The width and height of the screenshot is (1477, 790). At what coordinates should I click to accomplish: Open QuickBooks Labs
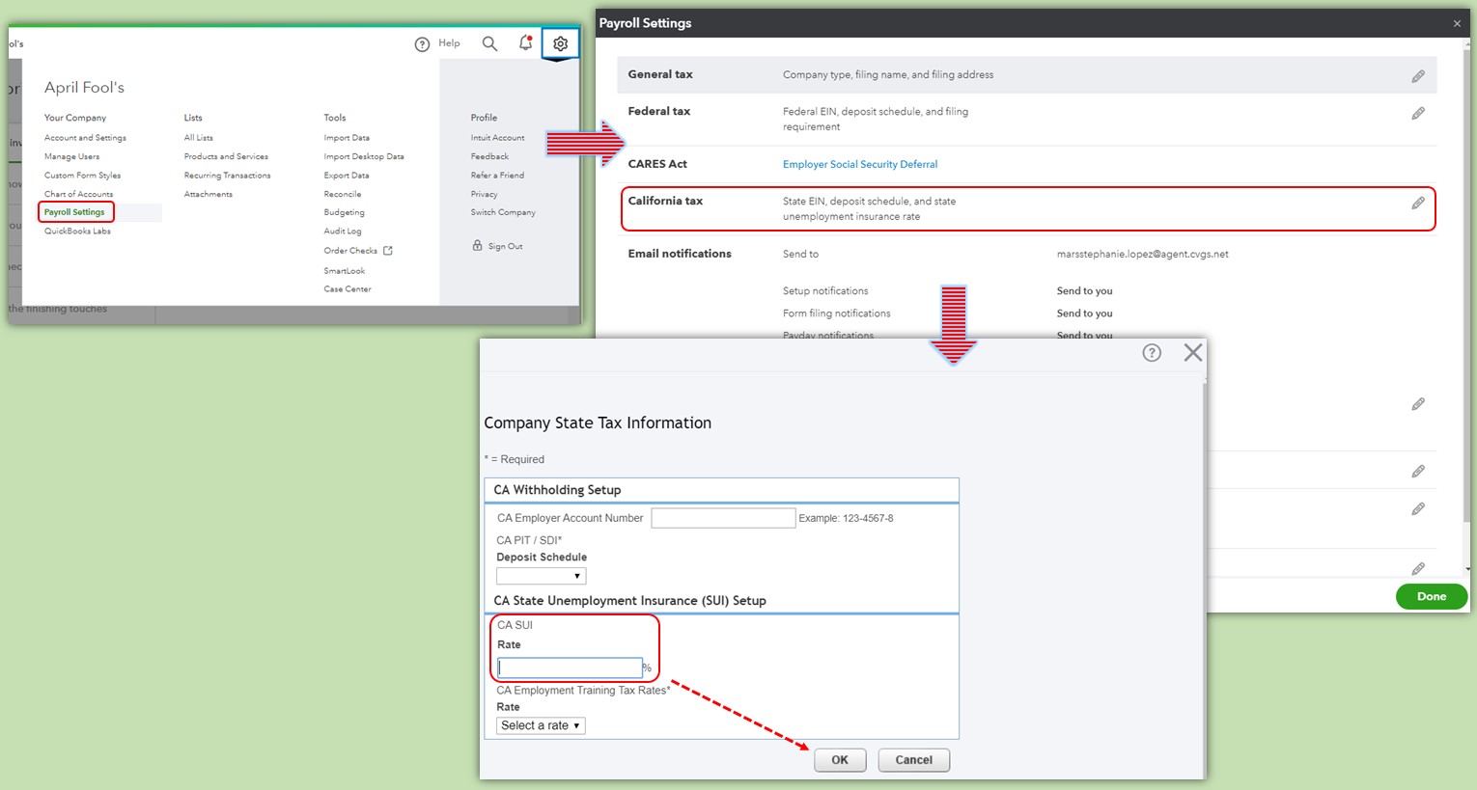77,232
